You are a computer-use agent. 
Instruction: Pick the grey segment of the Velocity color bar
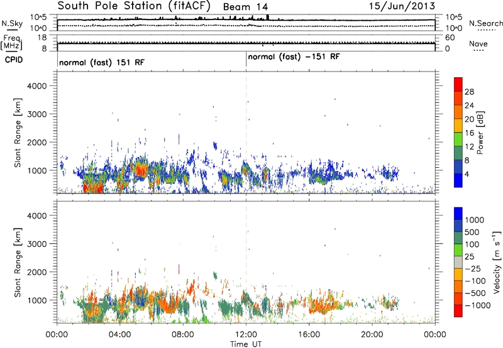458,262
